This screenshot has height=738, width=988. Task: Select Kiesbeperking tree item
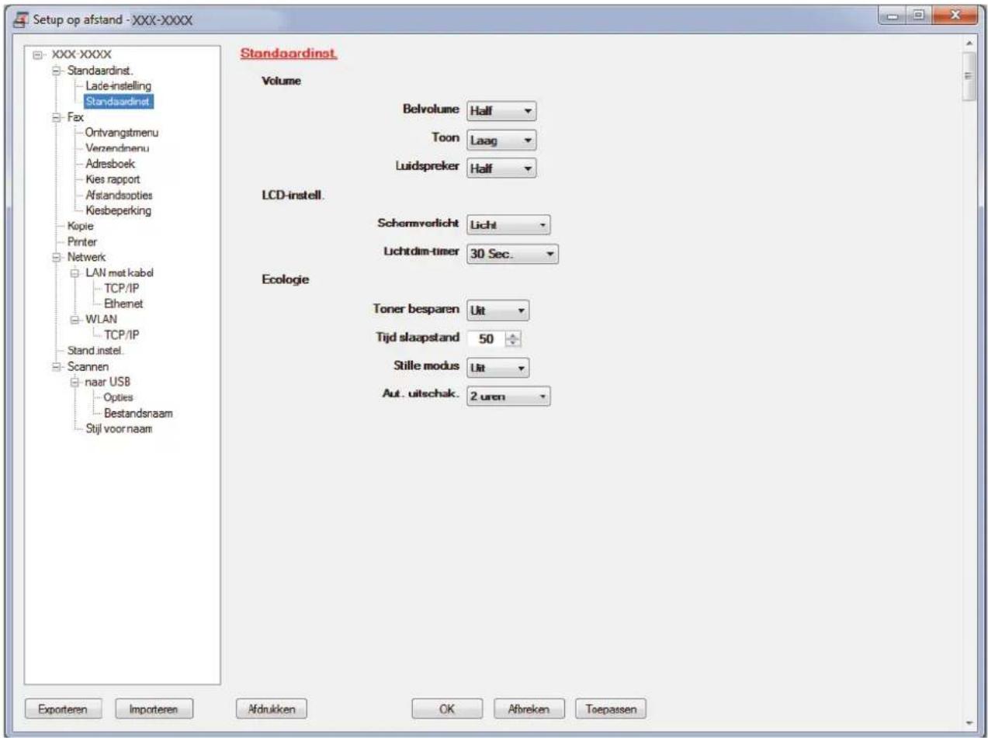118,210
